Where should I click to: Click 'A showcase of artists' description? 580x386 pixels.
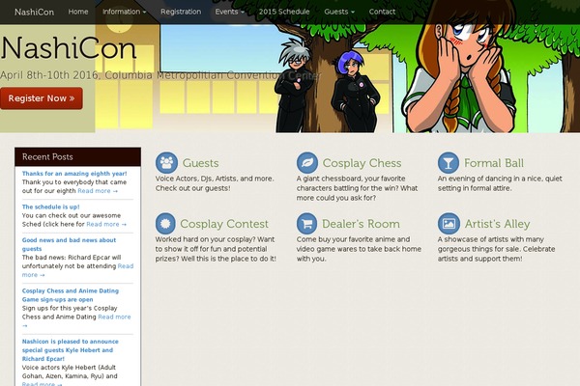[497, 249]
